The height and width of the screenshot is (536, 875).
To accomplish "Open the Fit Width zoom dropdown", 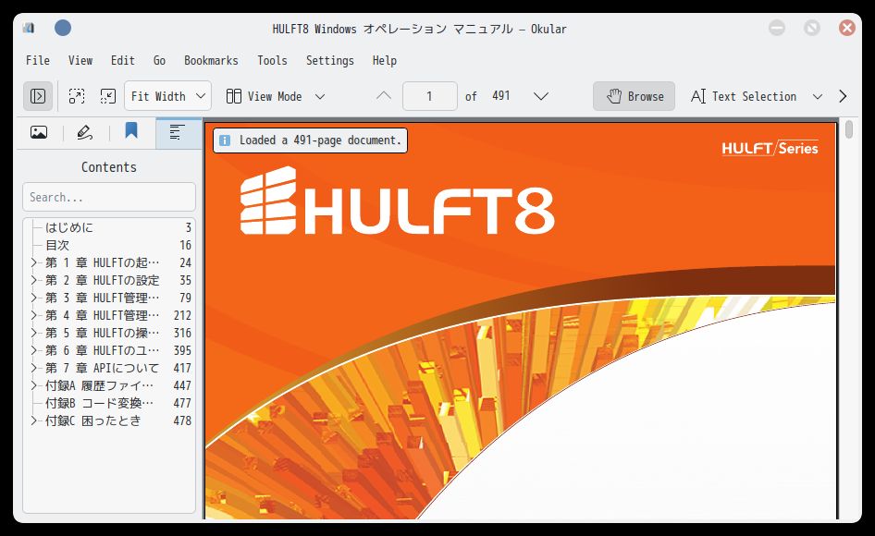I will coord(168,96).
